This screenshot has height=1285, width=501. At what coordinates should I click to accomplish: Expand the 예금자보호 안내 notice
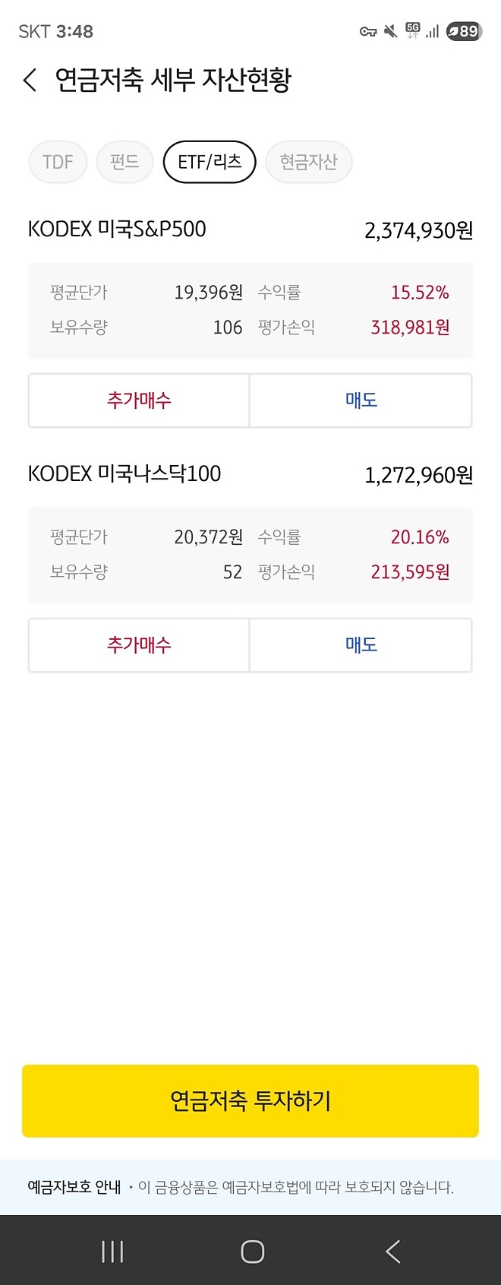click(75, 1185)
